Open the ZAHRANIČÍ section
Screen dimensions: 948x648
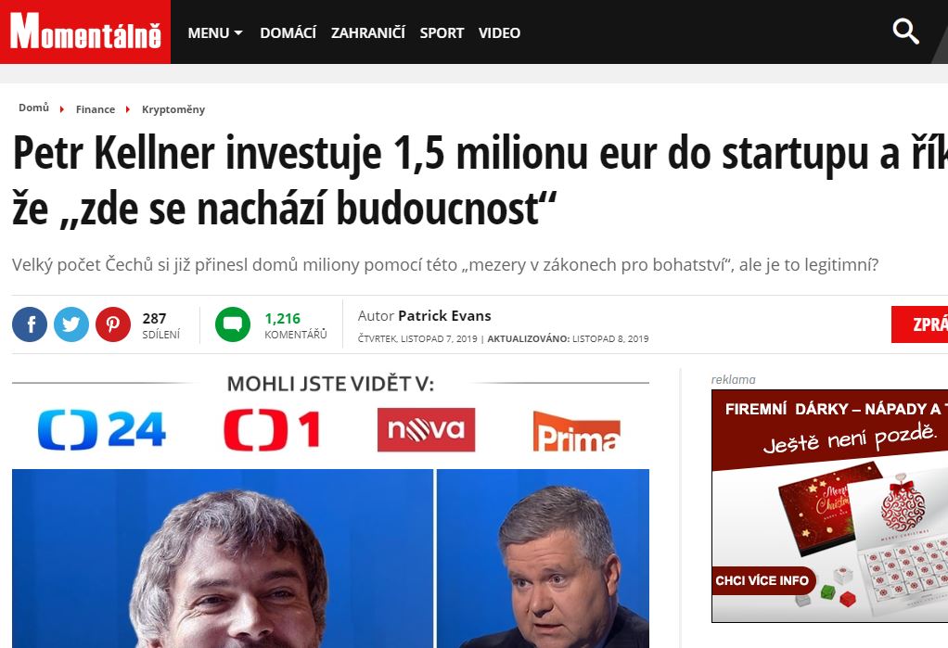[367, 32]
